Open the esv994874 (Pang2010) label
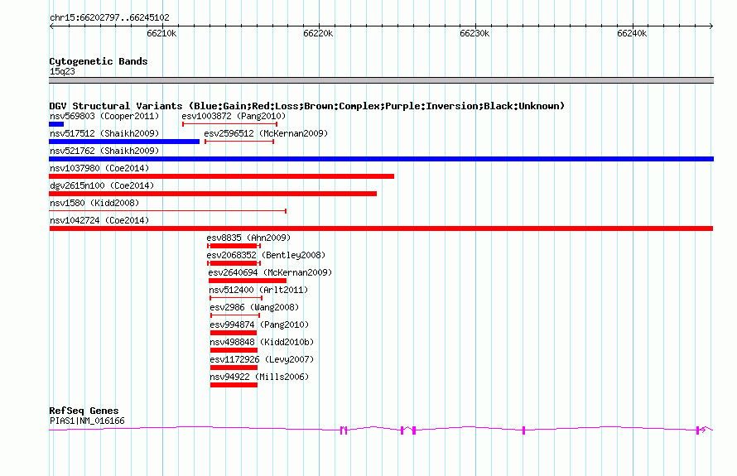Viewport: 737px width, 476px height. click(x=259, y=325)
